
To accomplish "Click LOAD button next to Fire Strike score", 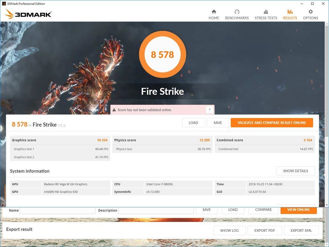I will pos(193,123).
